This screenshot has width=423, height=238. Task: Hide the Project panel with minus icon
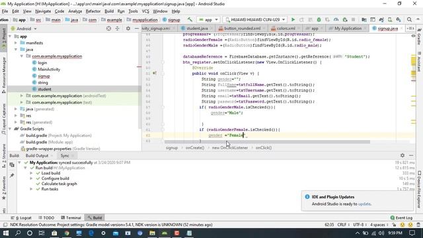point(137,28)
